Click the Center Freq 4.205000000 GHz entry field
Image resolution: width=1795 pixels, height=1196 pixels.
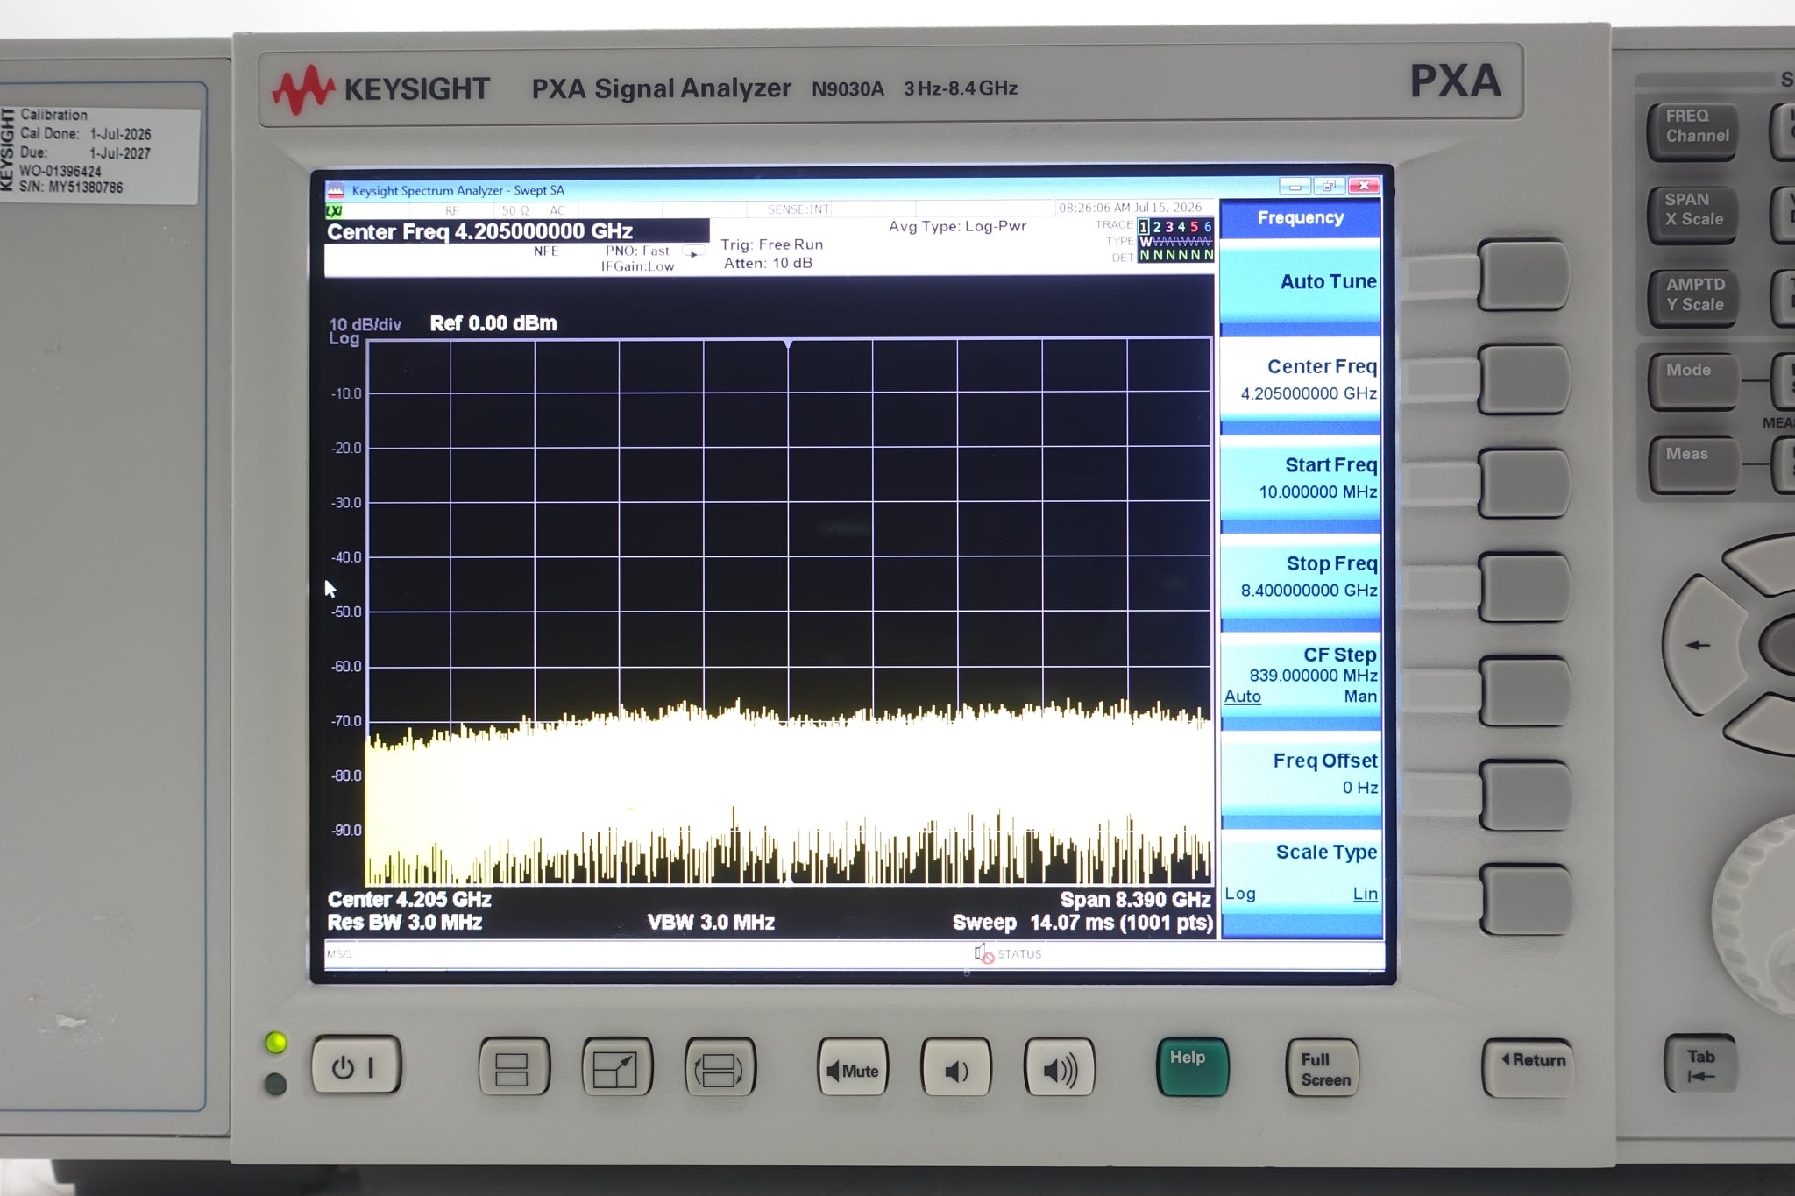click(516, 231)
